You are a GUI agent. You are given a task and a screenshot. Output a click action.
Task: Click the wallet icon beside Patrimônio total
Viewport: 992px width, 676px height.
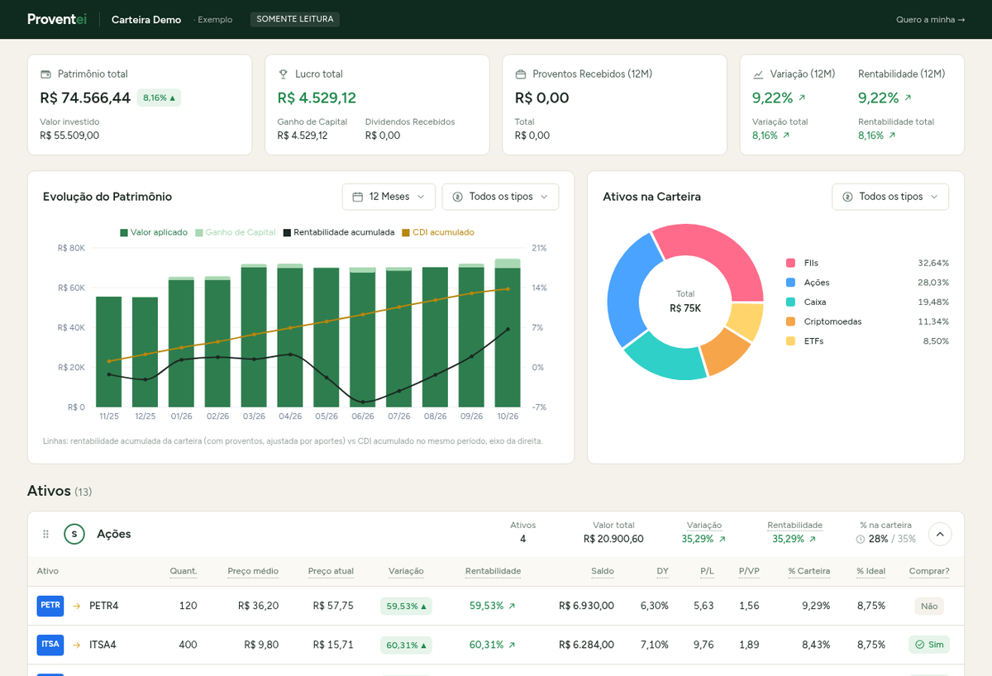45,74
